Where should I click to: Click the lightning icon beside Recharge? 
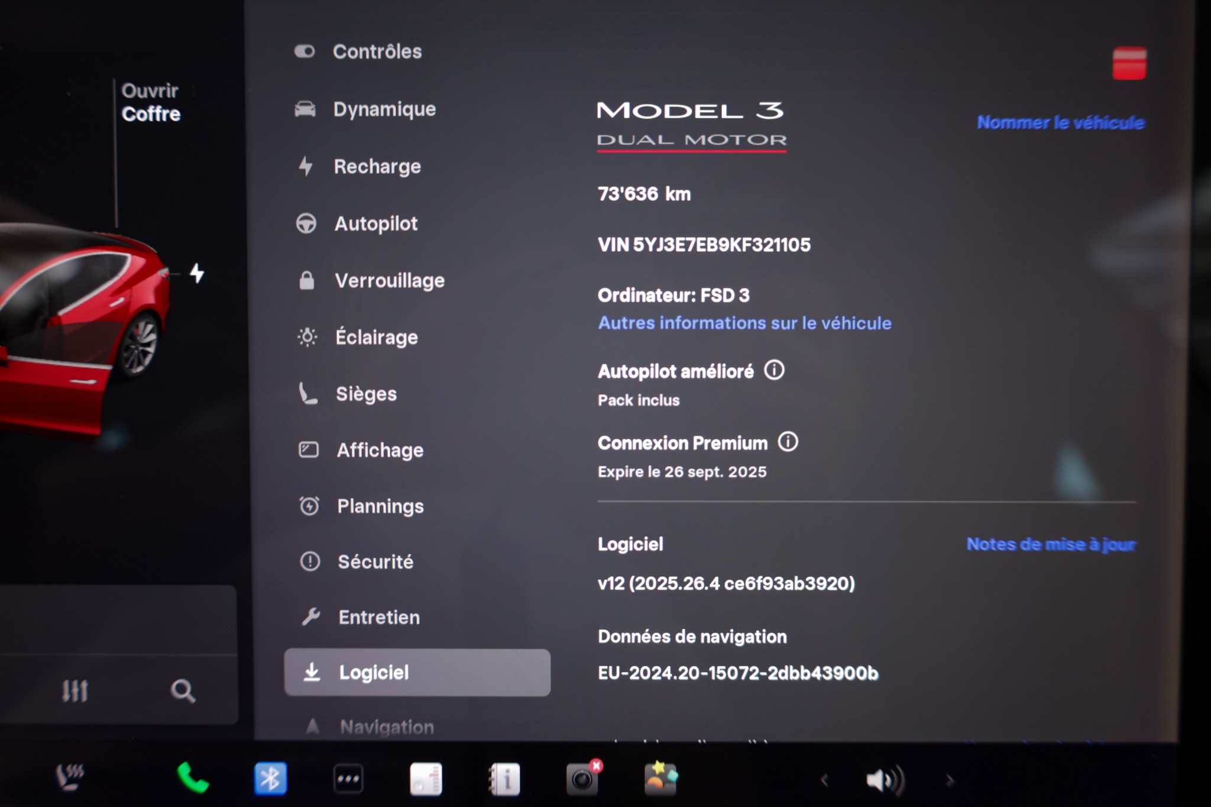pyautogui.click(x=306, y=166)
